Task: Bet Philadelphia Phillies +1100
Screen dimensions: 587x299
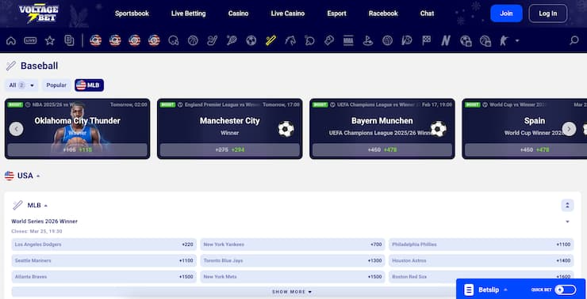Action: pyautogui.click(x=481, y=244)
